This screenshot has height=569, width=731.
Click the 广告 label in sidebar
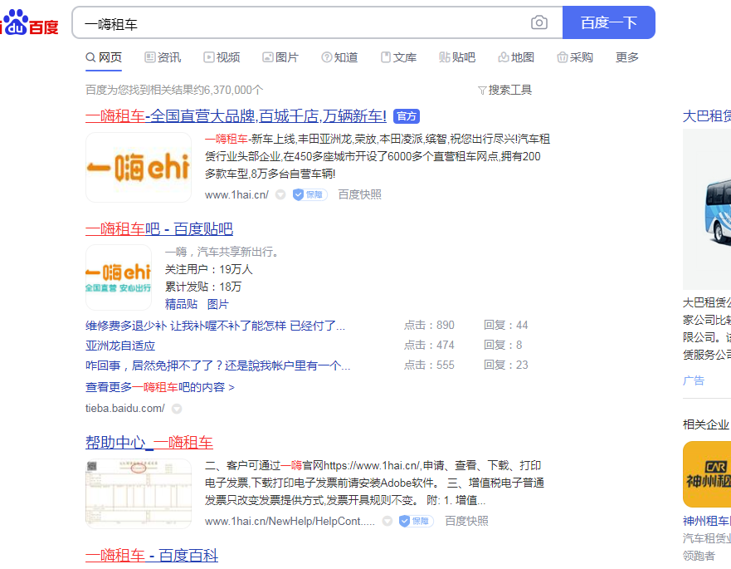tap(693, 380)
